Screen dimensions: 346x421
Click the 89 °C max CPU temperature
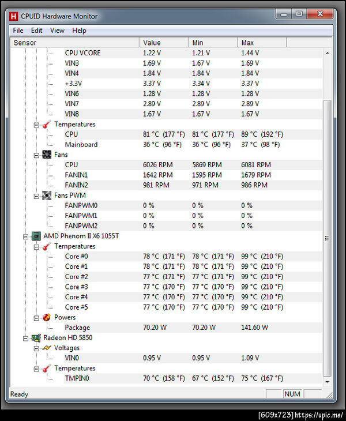click(x=262, y=134)
